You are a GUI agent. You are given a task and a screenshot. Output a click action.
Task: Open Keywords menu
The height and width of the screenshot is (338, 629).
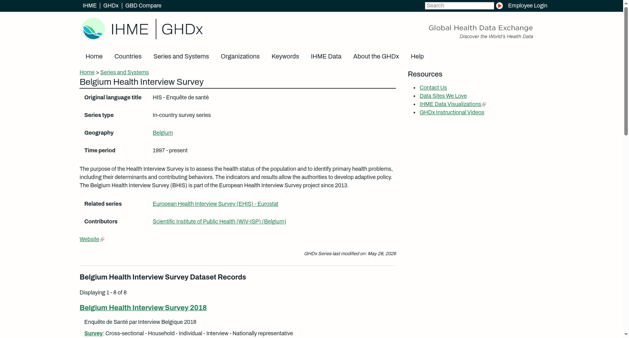285,57
